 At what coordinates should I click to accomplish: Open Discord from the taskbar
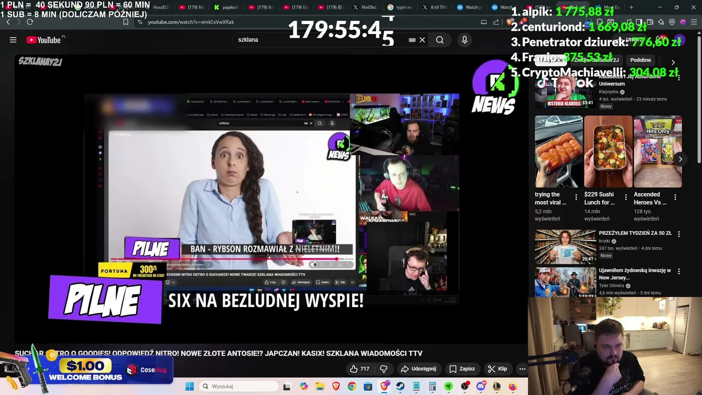click(481, 386)
